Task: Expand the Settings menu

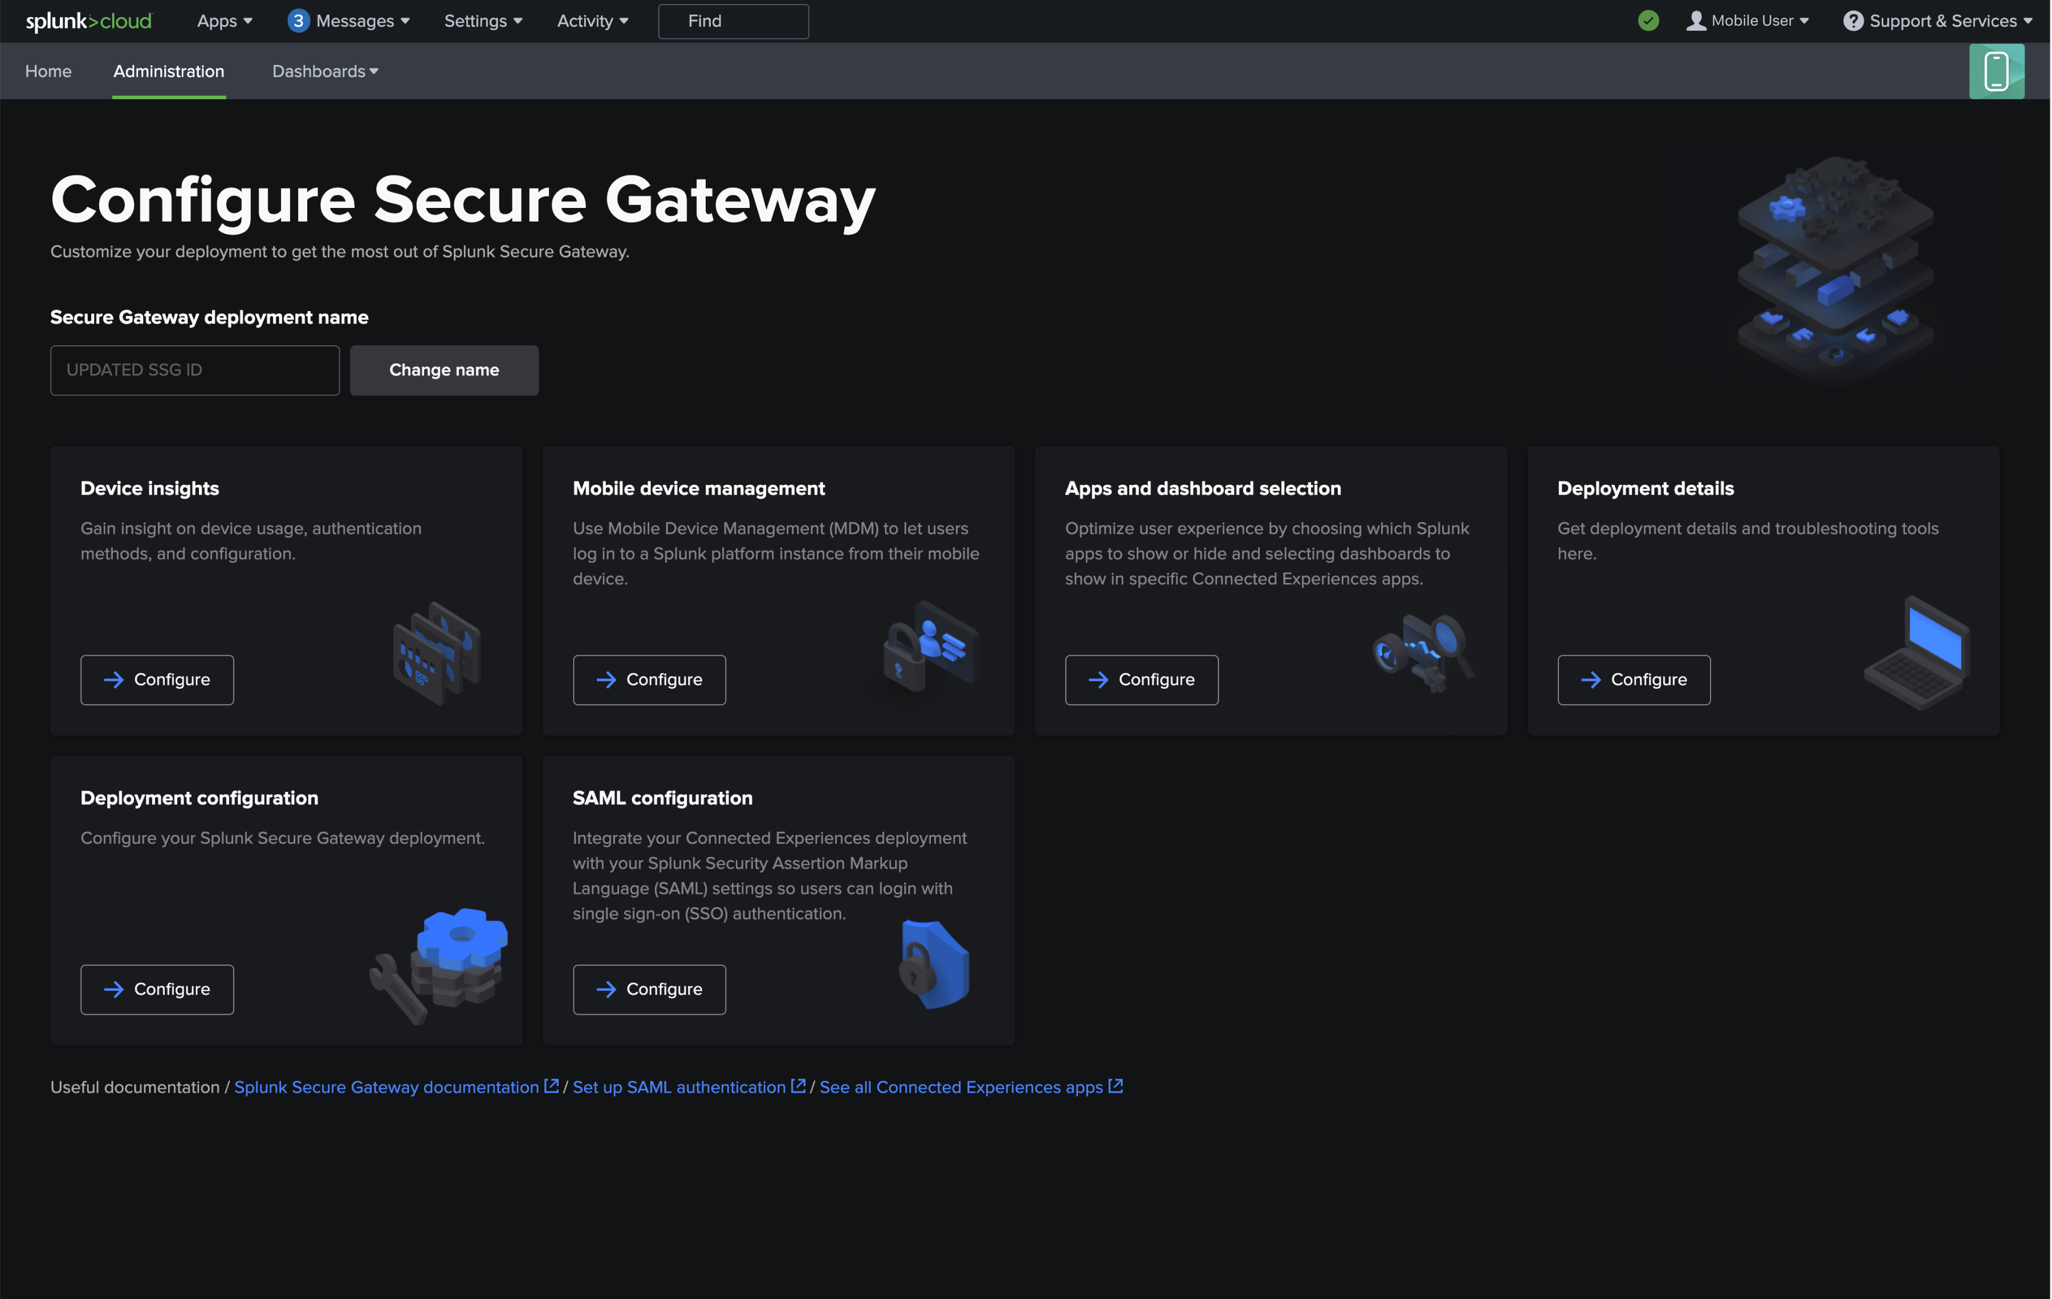Action: [483, 21]
